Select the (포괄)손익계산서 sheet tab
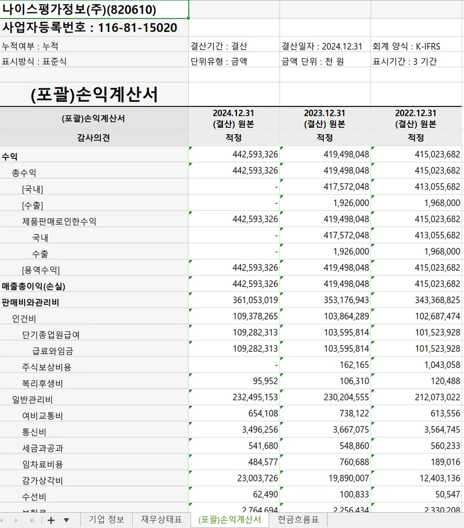 pyautogui.click(x=230, y=520)
